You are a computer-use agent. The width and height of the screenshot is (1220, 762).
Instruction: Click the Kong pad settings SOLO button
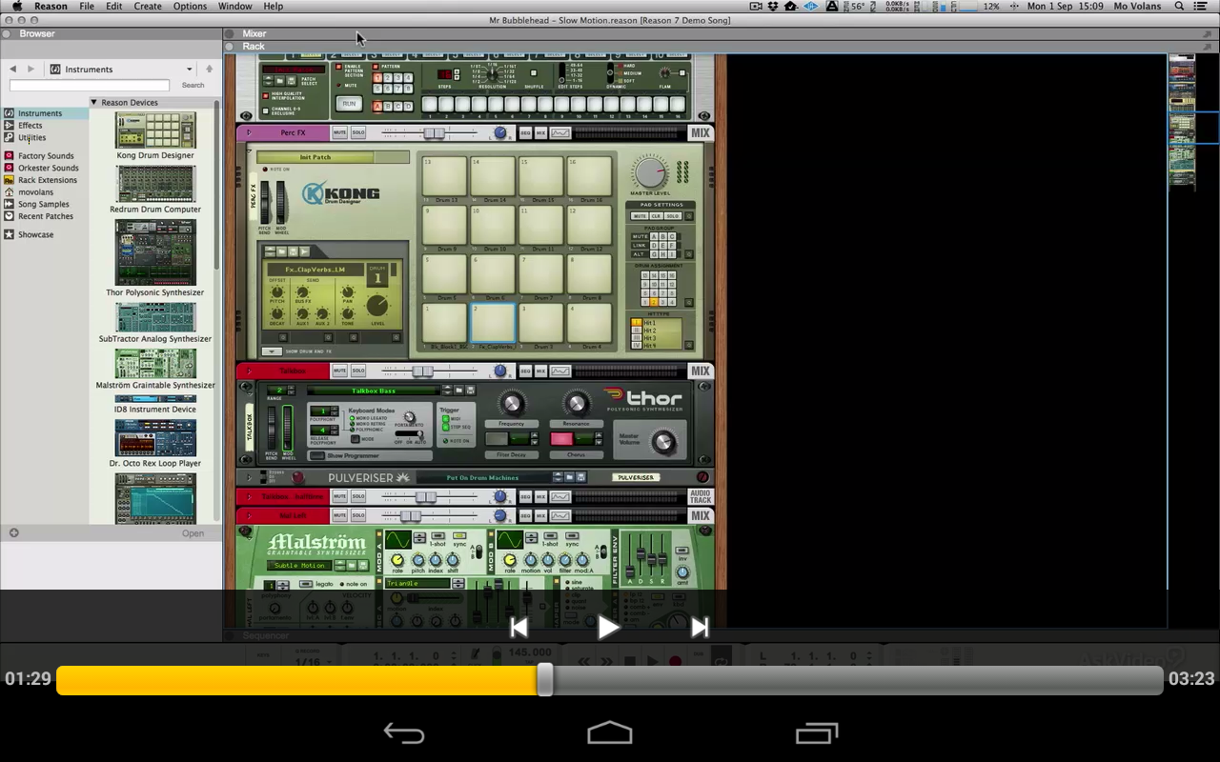click(x=672, y=216)
